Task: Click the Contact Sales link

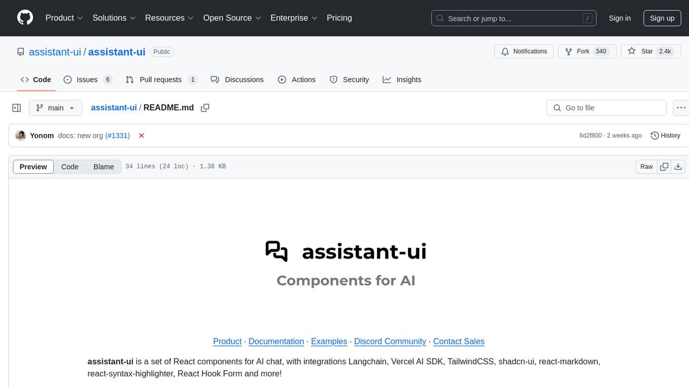Action: 459,341
